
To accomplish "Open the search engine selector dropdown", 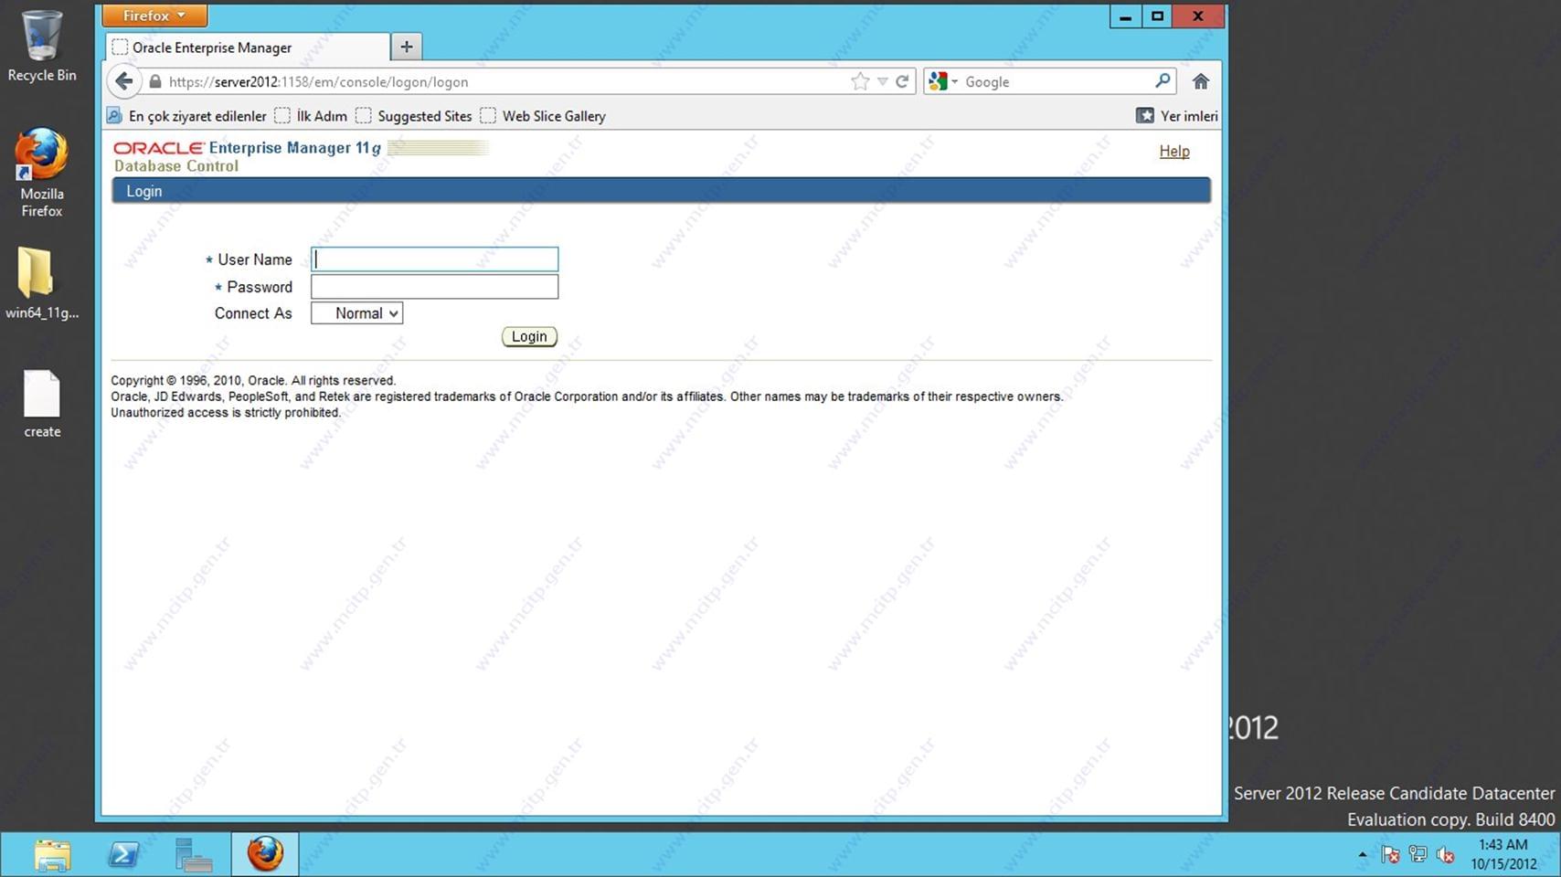I will (x=943, y=81).
